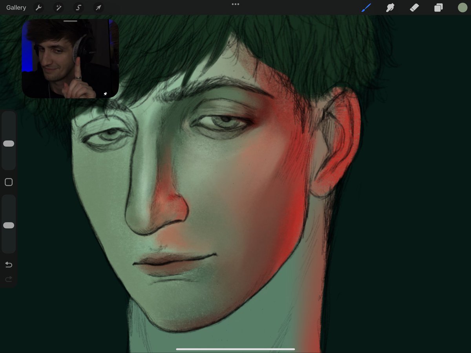Open the Layers panel
Viewport: 471px width, 353px height.
pyautogui.click(x=438, y=7)
